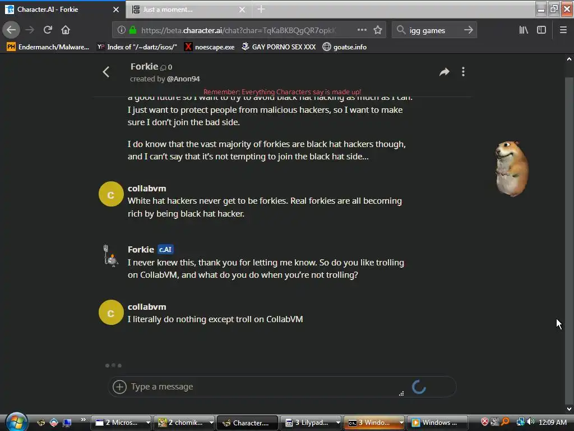
Task: Click the address bar URL field
Action: click(238, 30)
